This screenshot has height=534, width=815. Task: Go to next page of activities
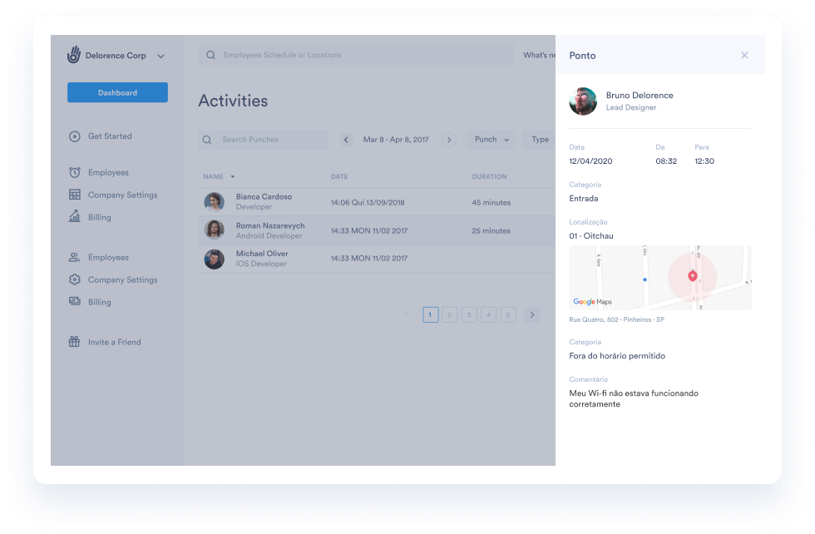[x=532, y=314]
